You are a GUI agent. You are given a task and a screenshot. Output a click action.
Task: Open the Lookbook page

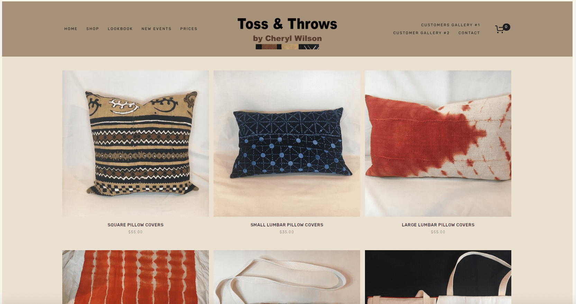point(120,29)
